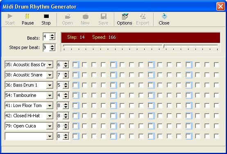Expand the Bass Drum 1 instrument dropdown
Viewport: 227px width, 154px height.
50,85
